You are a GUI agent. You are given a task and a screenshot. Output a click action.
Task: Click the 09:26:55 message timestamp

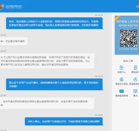(x=99, y=15)
